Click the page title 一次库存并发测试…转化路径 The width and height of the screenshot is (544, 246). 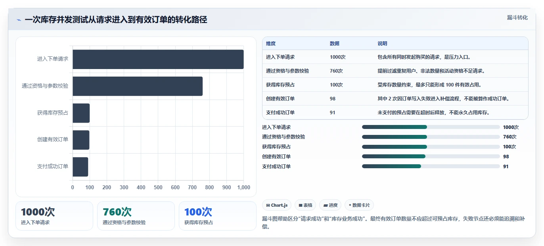[x=116, y=20]
